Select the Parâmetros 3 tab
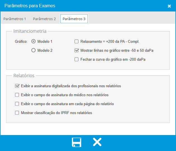Screen dimensions: 176x151 coord(74,19)
